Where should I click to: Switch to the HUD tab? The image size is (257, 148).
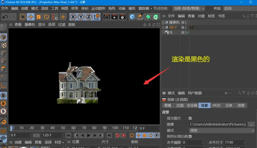pos(216,105)
